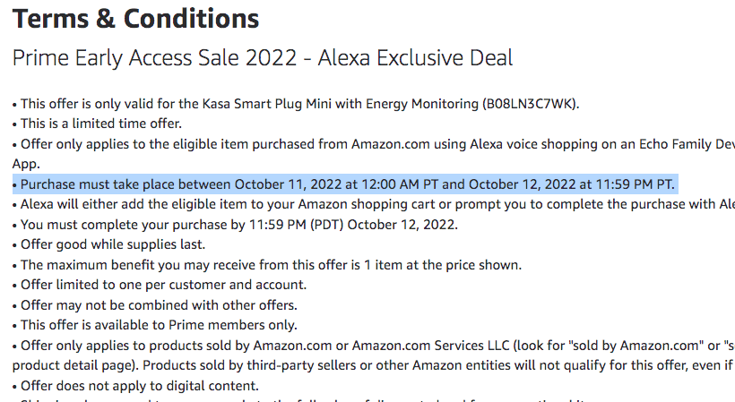This screenshot has width=735, height=402.
Task: Click Offer does not apply to digital content
Action: [135, 386]
